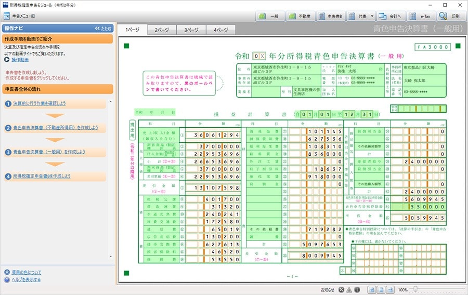This screenshot has height=295, width=468.
Task: Open the 申告メニュー(E) menu
Action: (20, 16)
